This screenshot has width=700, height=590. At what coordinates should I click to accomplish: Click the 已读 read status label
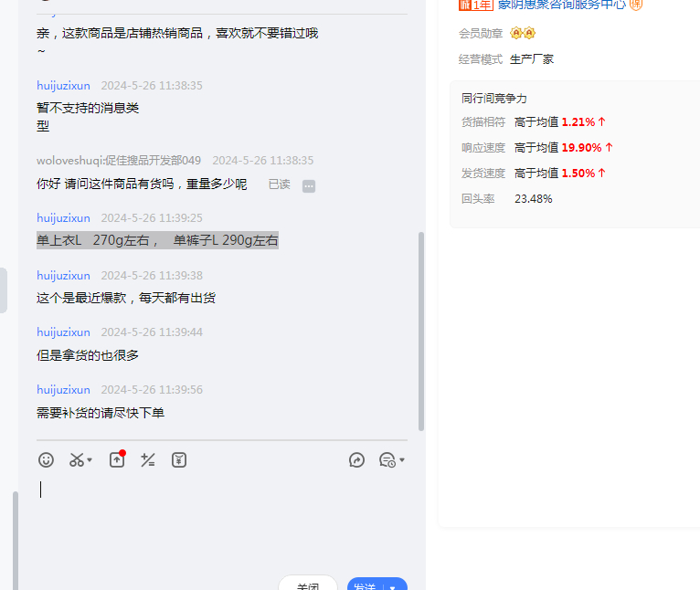[280, 184]
